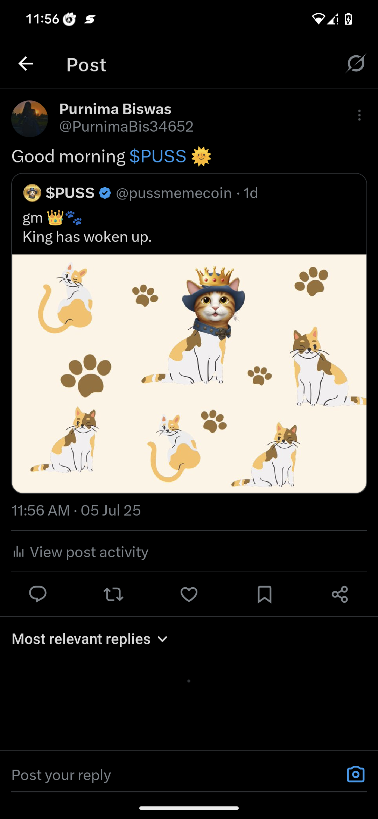Tap the reply speech bubble icon
The image size is (378, 819).
click(x=38, y=594)
